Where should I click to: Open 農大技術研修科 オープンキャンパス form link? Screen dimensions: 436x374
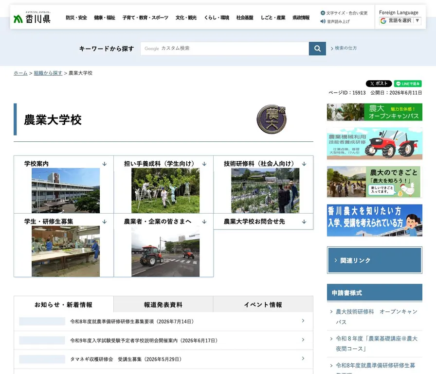[377, 317]
